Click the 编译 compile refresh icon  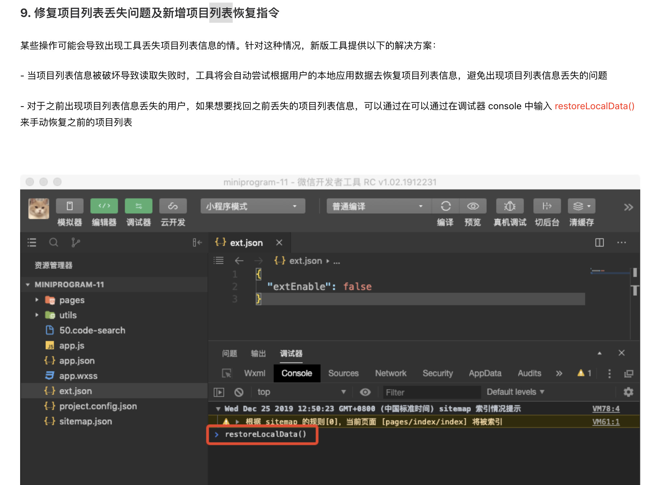pos(446,206)
